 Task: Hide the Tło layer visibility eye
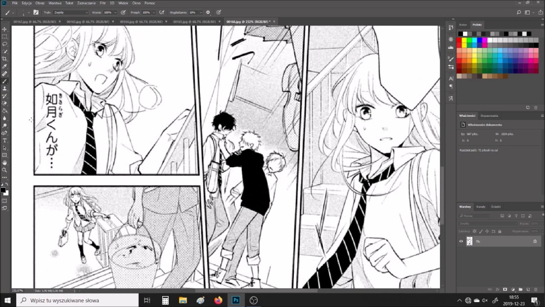tap(461, 241)
